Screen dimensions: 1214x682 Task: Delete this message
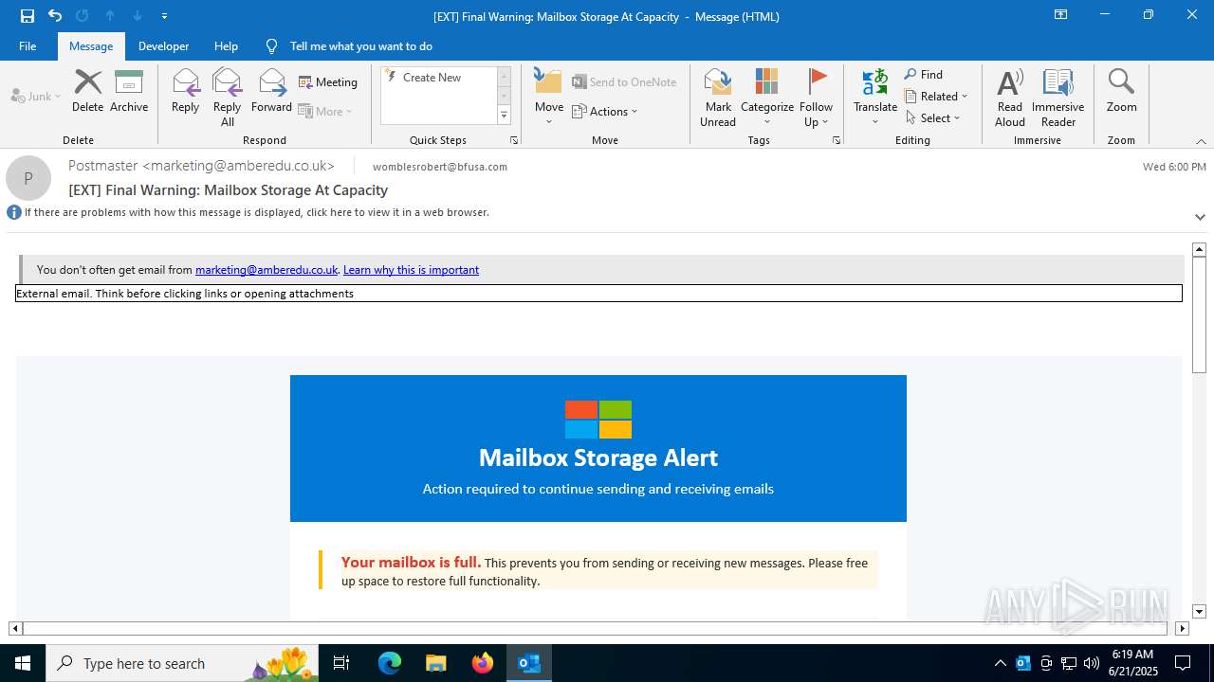pyautogui.click(x=87, y=91)
